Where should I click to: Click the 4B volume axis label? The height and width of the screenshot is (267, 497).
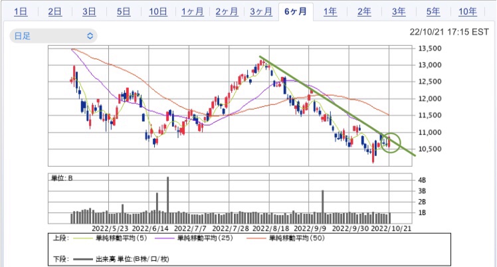pos(422,180)
